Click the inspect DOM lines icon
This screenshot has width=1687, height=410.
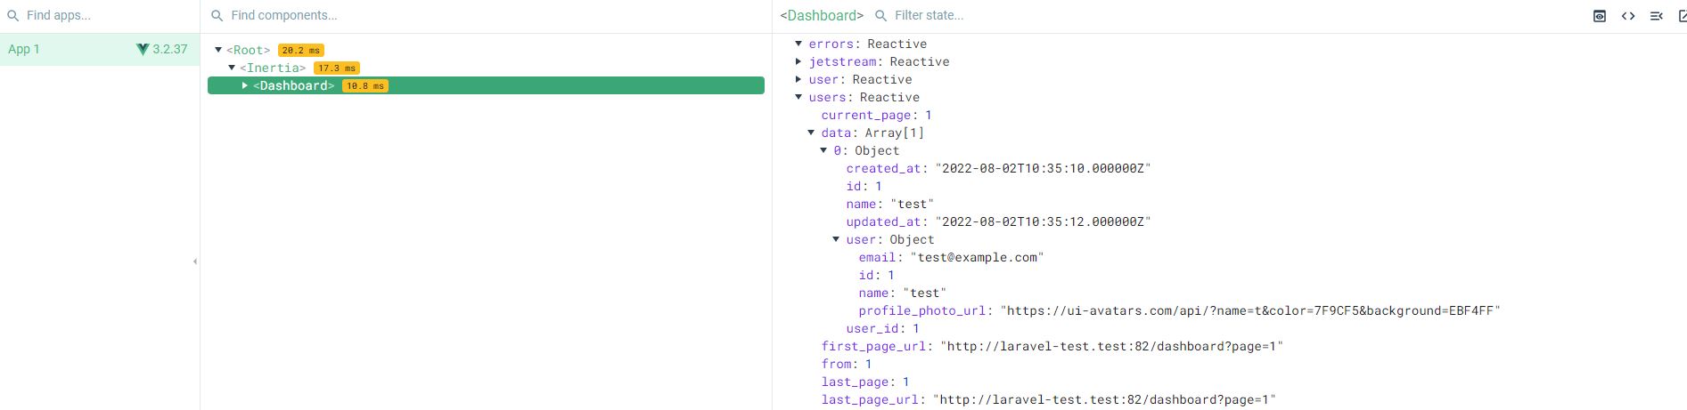coord(1657,16)
